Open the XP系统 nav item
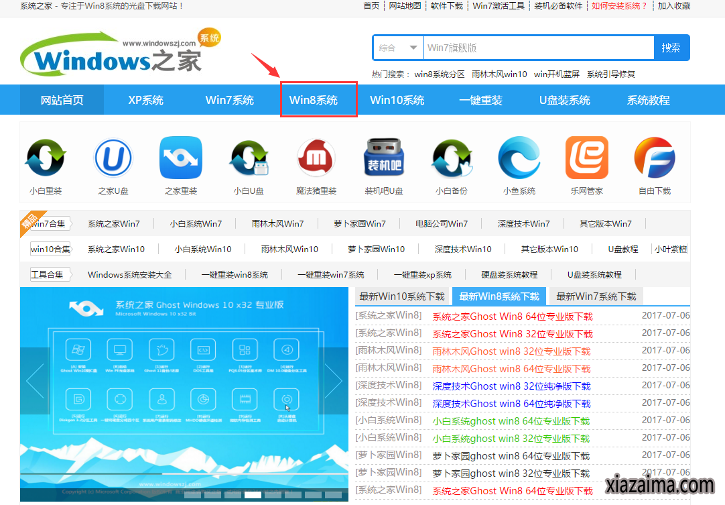 (145, 100)
